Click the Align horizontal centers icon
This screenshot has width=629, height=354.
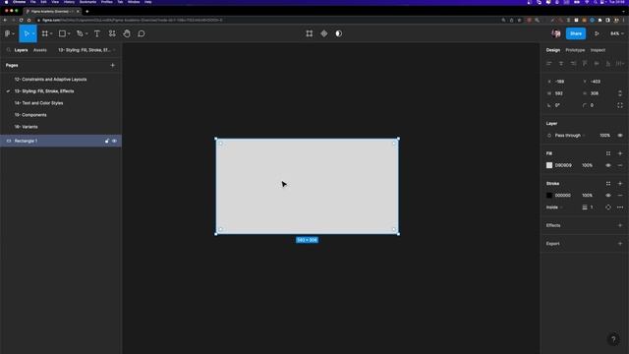tap(561, 63)
